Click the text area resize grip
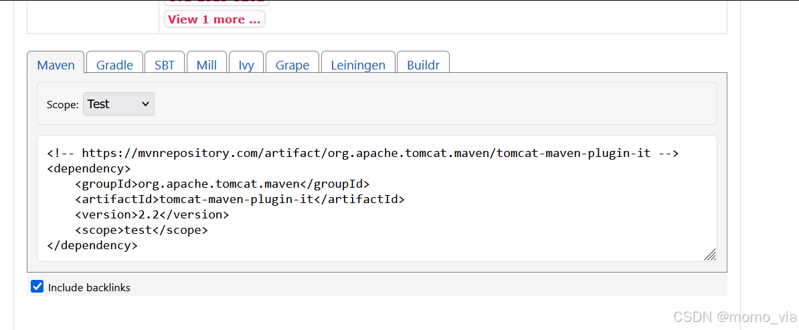The width and height of the screenshot is (799, 330). pos(710,255)
